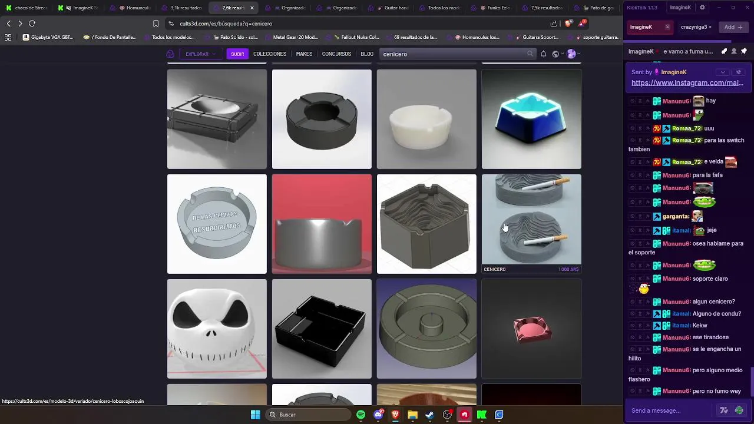754x424 pixels.
Task: Open Brave Shields lion icon
Action: pos(568,24)
